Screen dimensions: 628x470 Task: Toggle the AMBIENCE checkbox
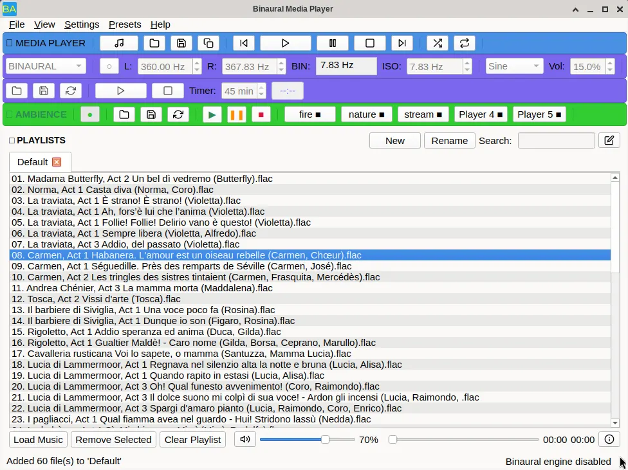tap(10, 114)
